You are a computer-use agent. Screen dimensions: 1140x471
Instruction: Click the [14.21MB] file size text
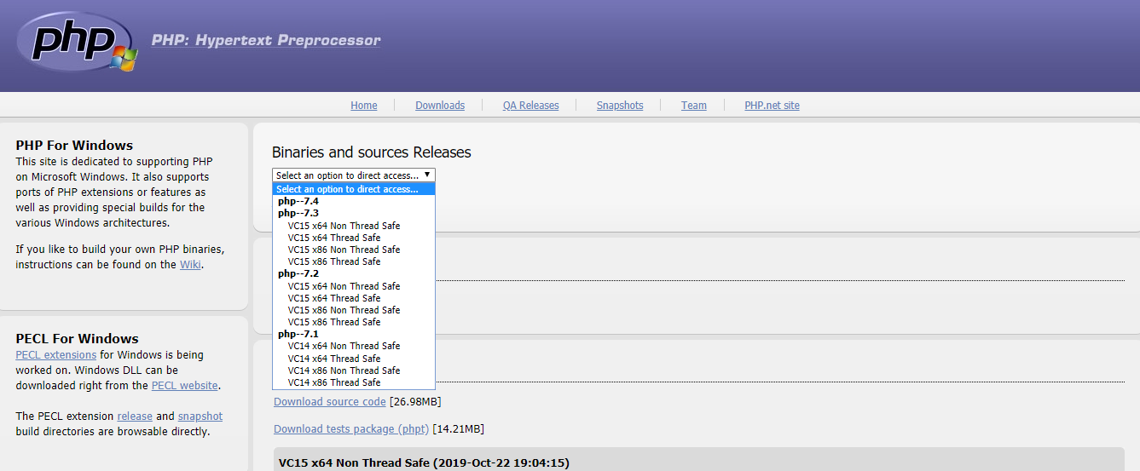(458, 429)
